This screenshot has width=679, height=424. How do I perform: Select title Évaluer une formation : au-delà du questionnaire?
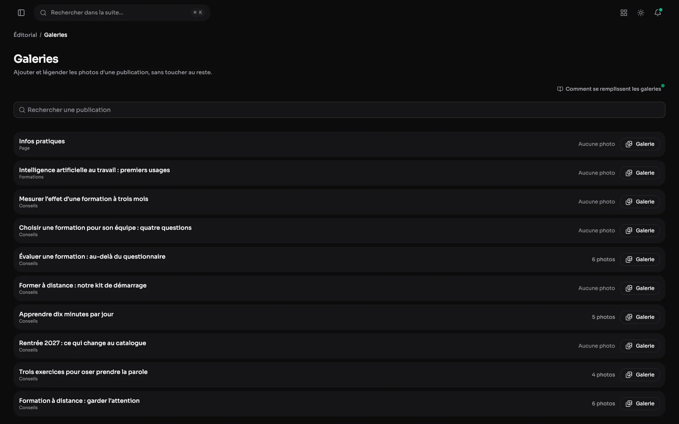click(92, 257)
